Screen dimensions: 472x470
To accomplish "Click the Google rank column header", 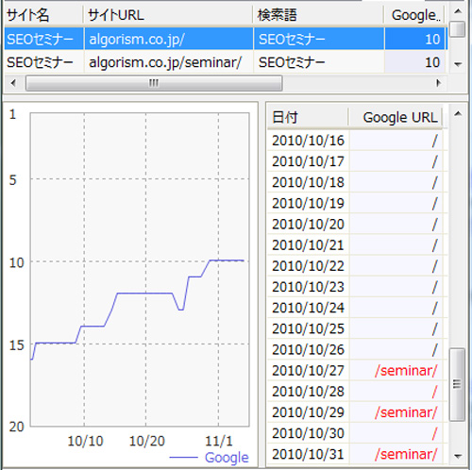I will coord(414,15).
